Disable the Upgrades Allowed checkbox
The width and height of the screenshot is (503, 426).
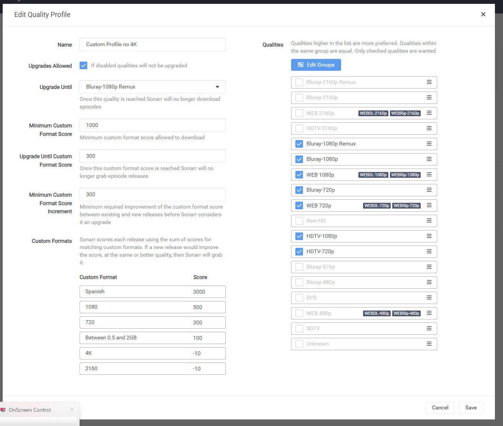click(83, 65)
